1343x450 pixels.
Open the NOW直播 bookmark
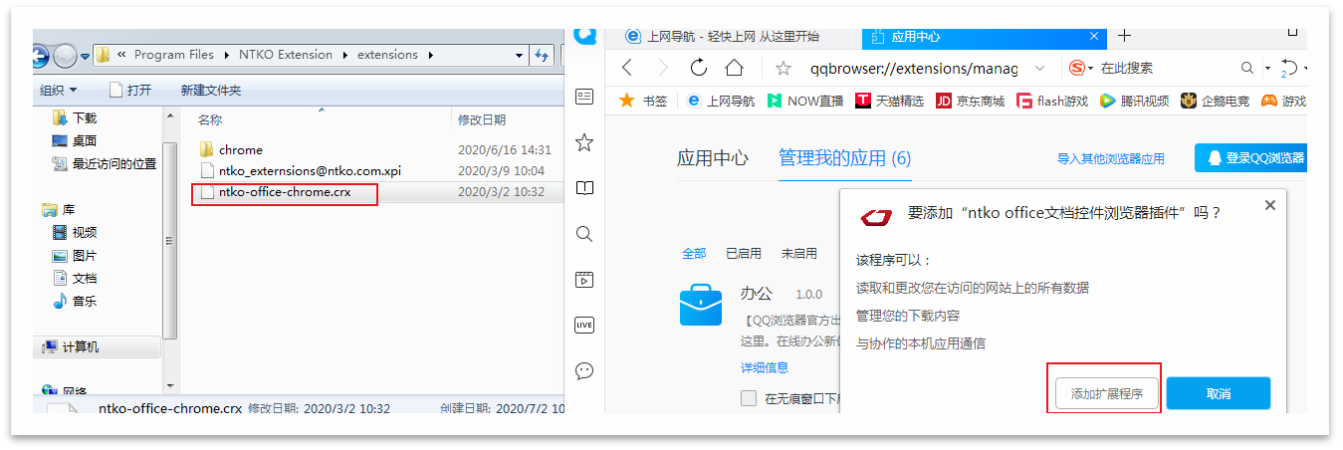(805, 101)
